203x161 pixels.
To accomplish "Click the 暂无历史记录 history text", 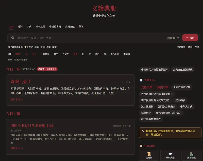I will point(21,60).
